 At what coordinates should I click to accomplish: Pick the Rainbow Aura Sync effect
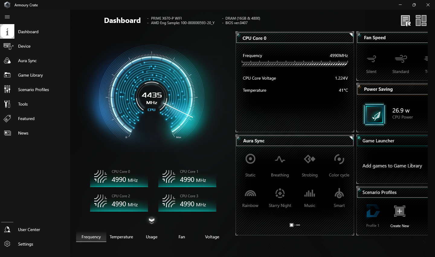click(x=250, y=194)
